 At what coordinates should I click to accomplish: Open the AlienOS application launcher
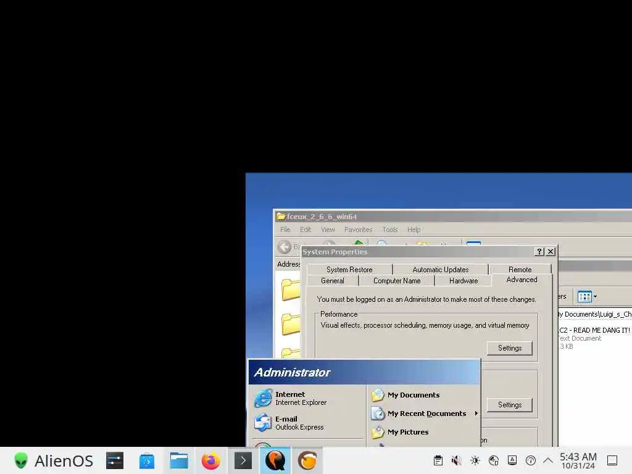[x=53, y=460]
